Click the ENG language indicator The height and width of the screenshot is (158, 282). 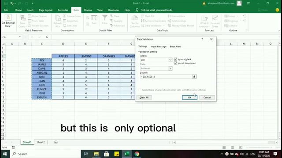coord(252,154)
